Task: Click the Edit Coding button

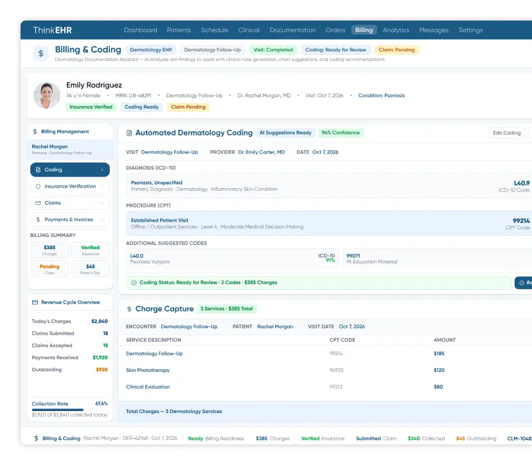Action: (506, 133)
